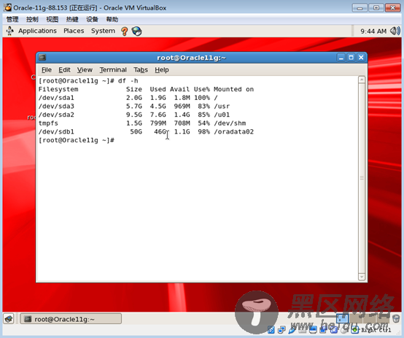
Task: Click the terminal window menu icon in titlebar
Action: pos(42,57)
